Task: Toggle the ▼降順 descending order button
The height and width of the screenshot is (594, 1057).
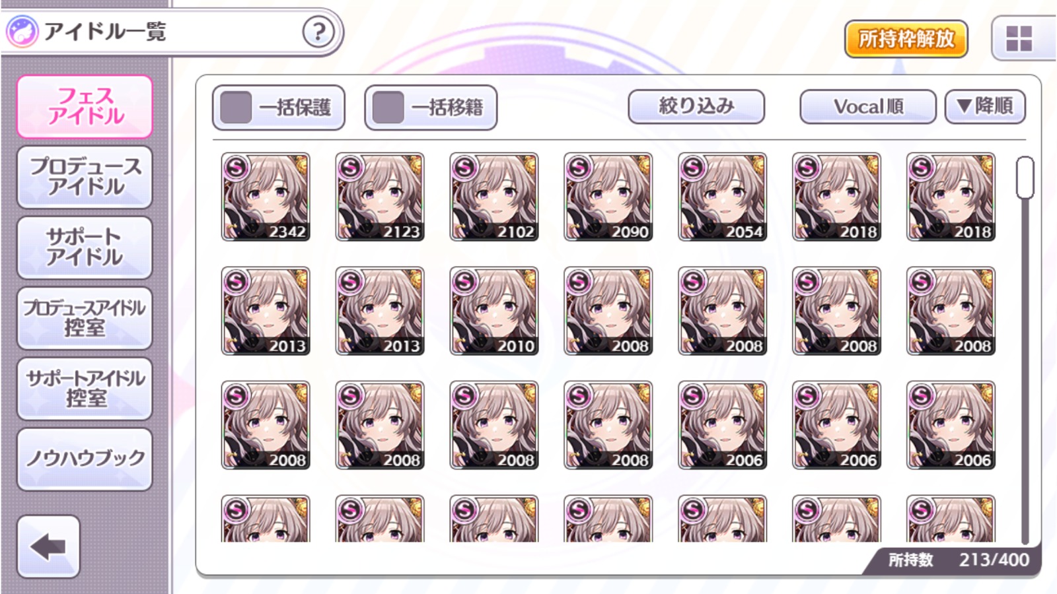Action: tap(985, 106)
